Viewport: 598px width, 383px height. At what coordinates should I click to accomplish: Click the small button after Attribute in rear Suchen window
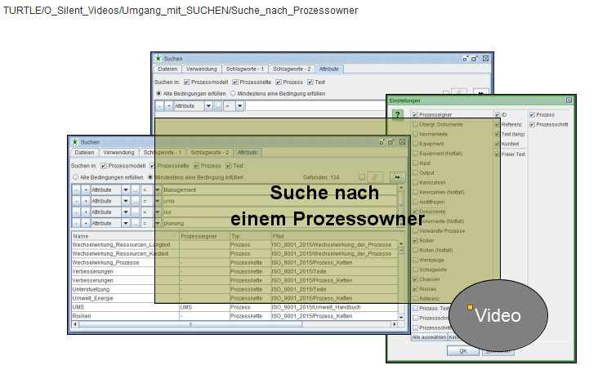coord(218,106)
